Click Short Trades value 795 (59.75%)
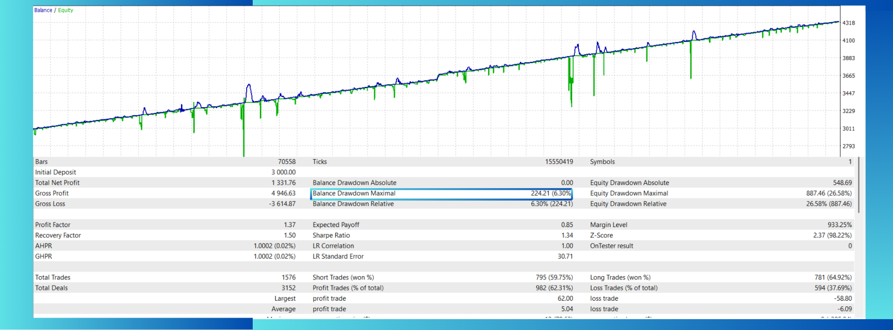 [x=554, y=278]
